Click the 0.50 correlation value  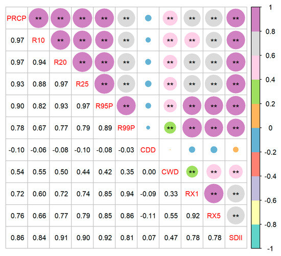(x=61, y=172)
